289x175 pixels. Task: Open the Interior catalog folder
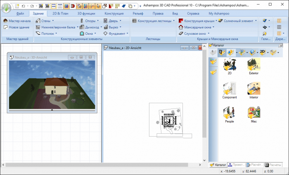coord(253,90)
